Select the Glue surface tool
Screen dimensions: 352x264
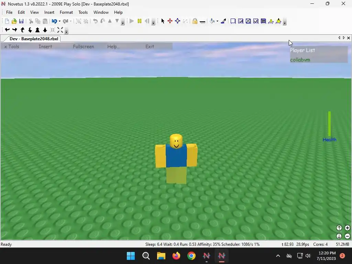pyautogui.click(x=241, y=21)
